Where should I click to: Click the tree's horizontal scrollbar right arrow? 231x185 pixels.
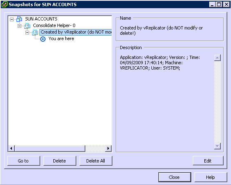[x=108, y=149]
